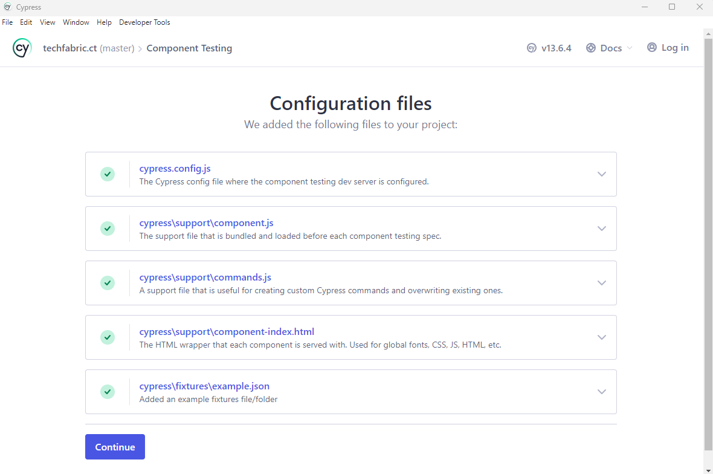Click the cypress\support\component-index.html file name
This screenshot has height=474, width=713.
coord(227,331)
